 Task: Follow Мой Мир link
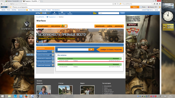[14, 10]
